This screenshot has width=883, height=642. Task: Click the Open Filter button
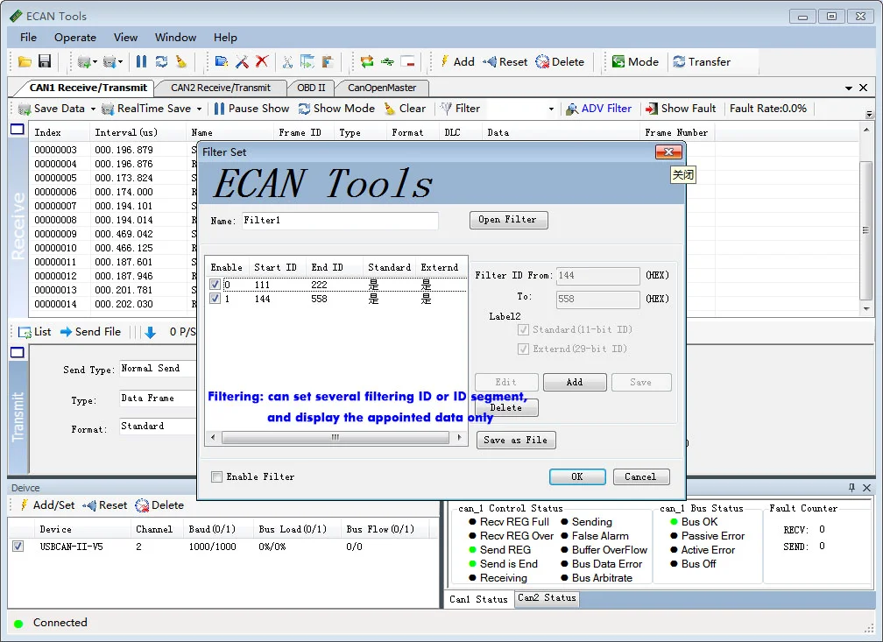508,220
